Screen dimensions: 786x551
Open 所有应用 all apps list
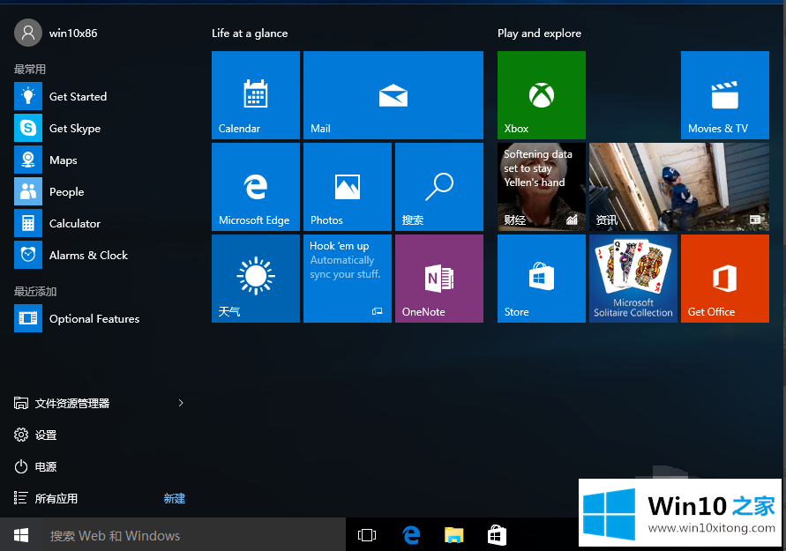point(56,498)
